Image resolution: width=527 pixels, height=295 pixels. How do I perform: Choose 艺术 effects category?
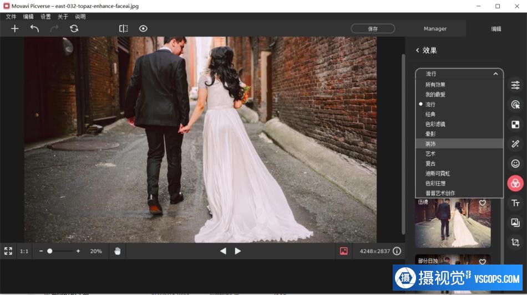(x=459, y=153)
